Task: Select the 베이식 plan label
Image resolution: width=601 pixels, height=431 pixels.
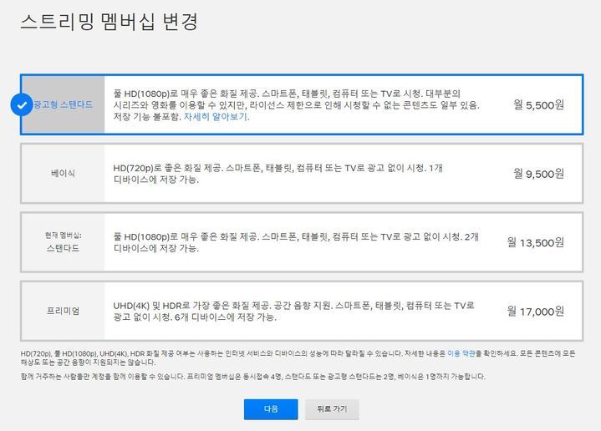Action: [63, 174]
